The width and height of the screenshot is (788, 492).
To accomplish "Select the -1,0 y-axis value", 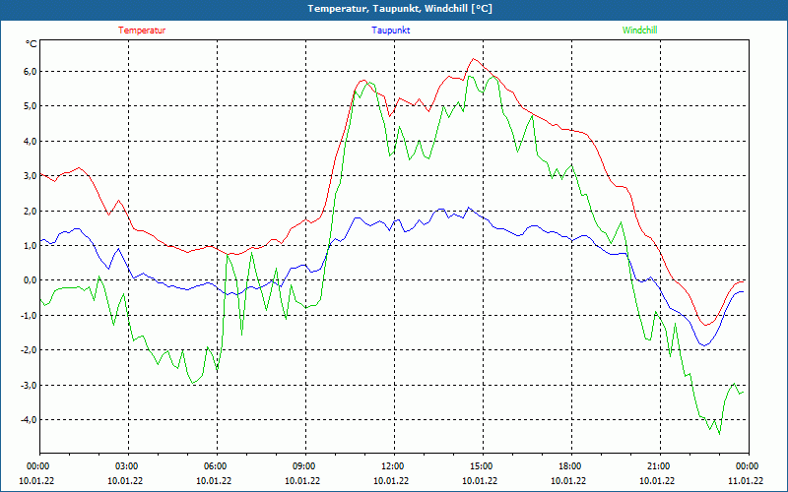I will point(30,315).
